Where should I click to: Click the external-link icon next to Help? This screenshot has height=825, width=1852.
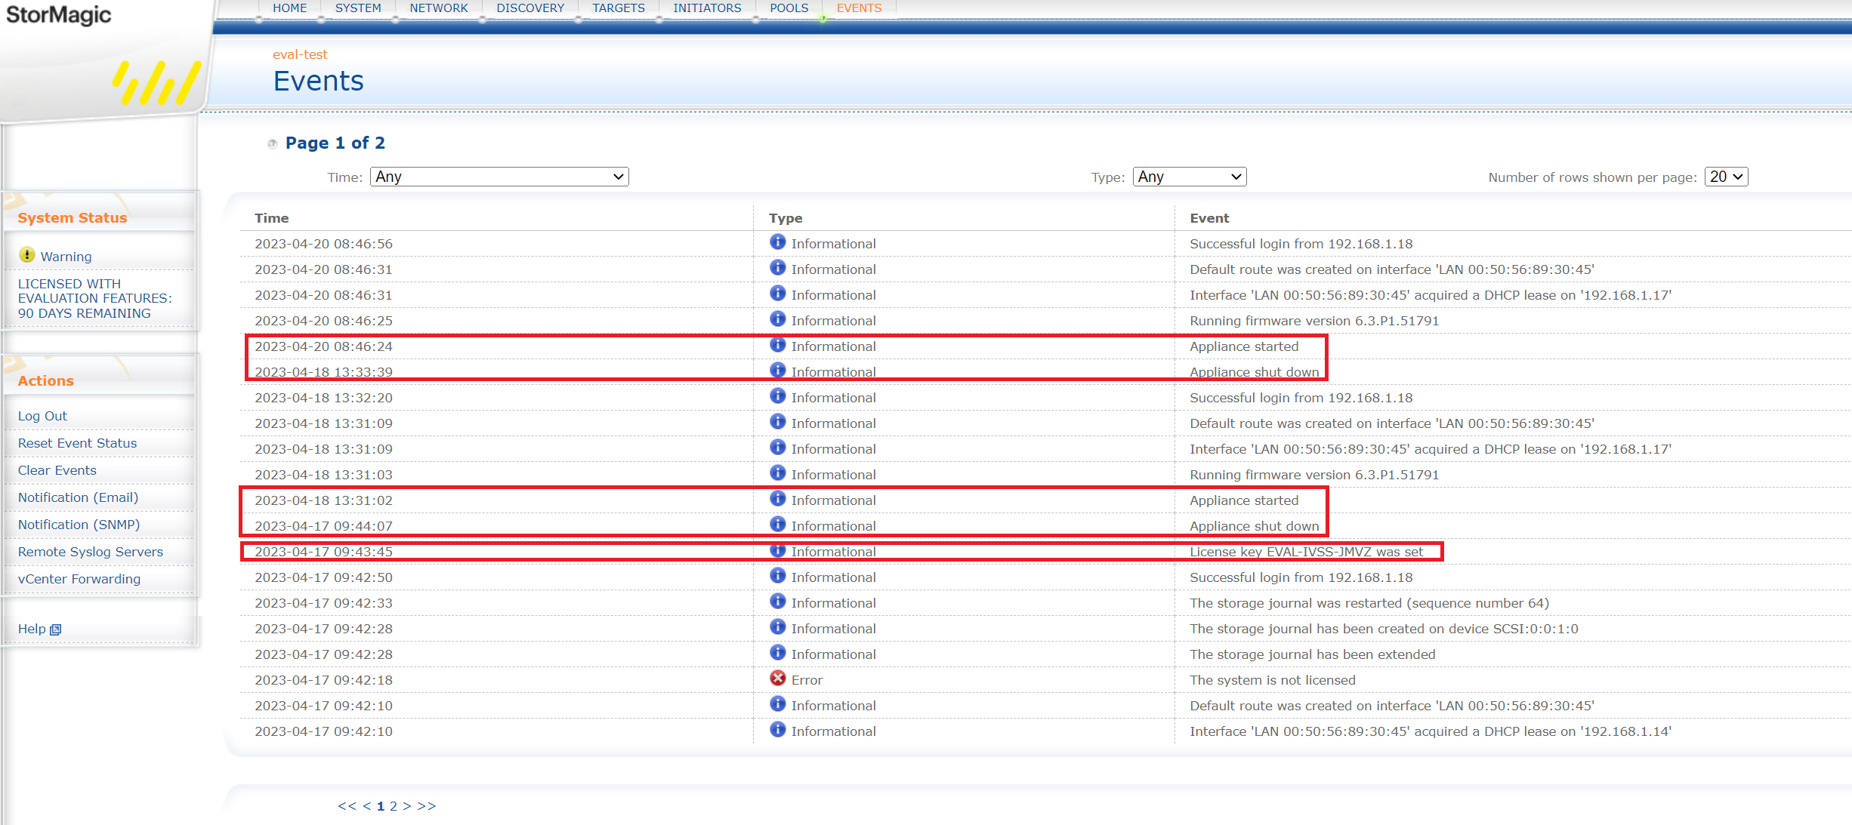(55, 630)
